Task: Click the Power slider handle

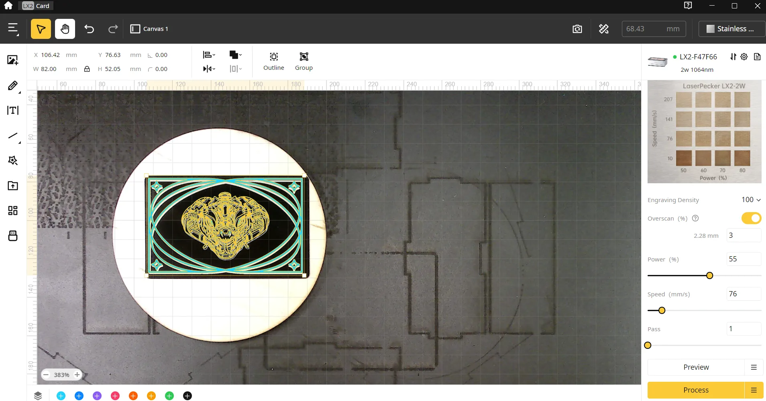Action: (x=709, y=275)
